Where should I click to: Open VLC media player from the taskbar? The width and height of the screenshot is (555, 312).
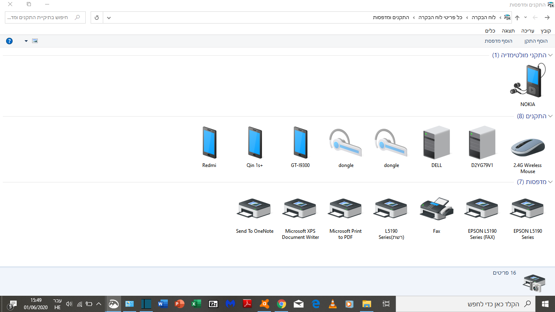(x=332, y=303)
